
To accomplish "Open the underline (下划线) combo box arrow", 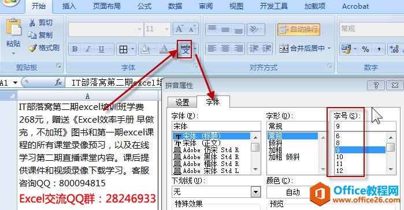I will pyautogui.click(x=255, y=191).
